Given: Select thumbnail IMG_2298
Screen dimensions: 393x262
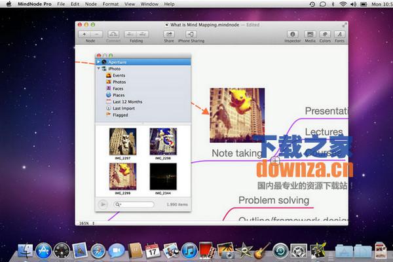Looking at the screenshot, I should tap(163, 141).
